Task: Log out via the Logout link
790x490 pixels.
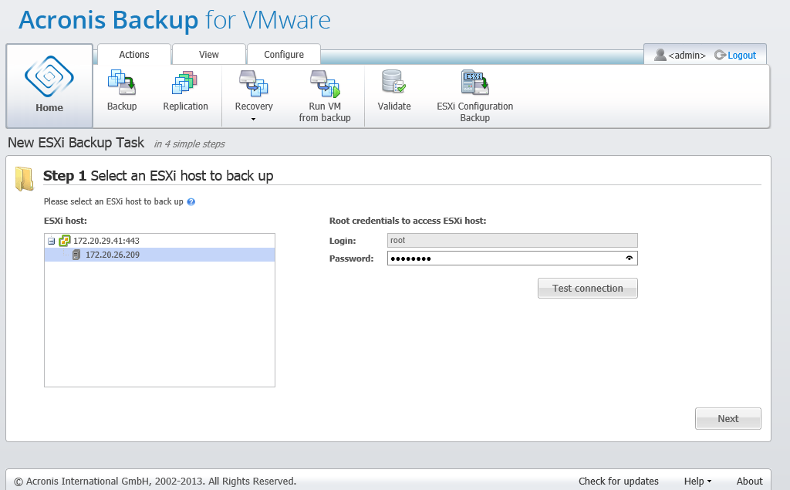Action: [741, 56]
